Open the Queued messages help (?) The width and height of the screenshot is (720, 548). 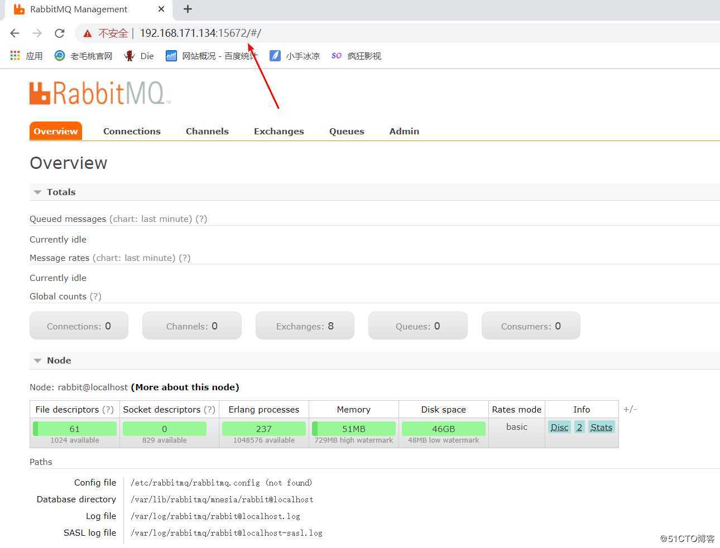click(201, 219)
